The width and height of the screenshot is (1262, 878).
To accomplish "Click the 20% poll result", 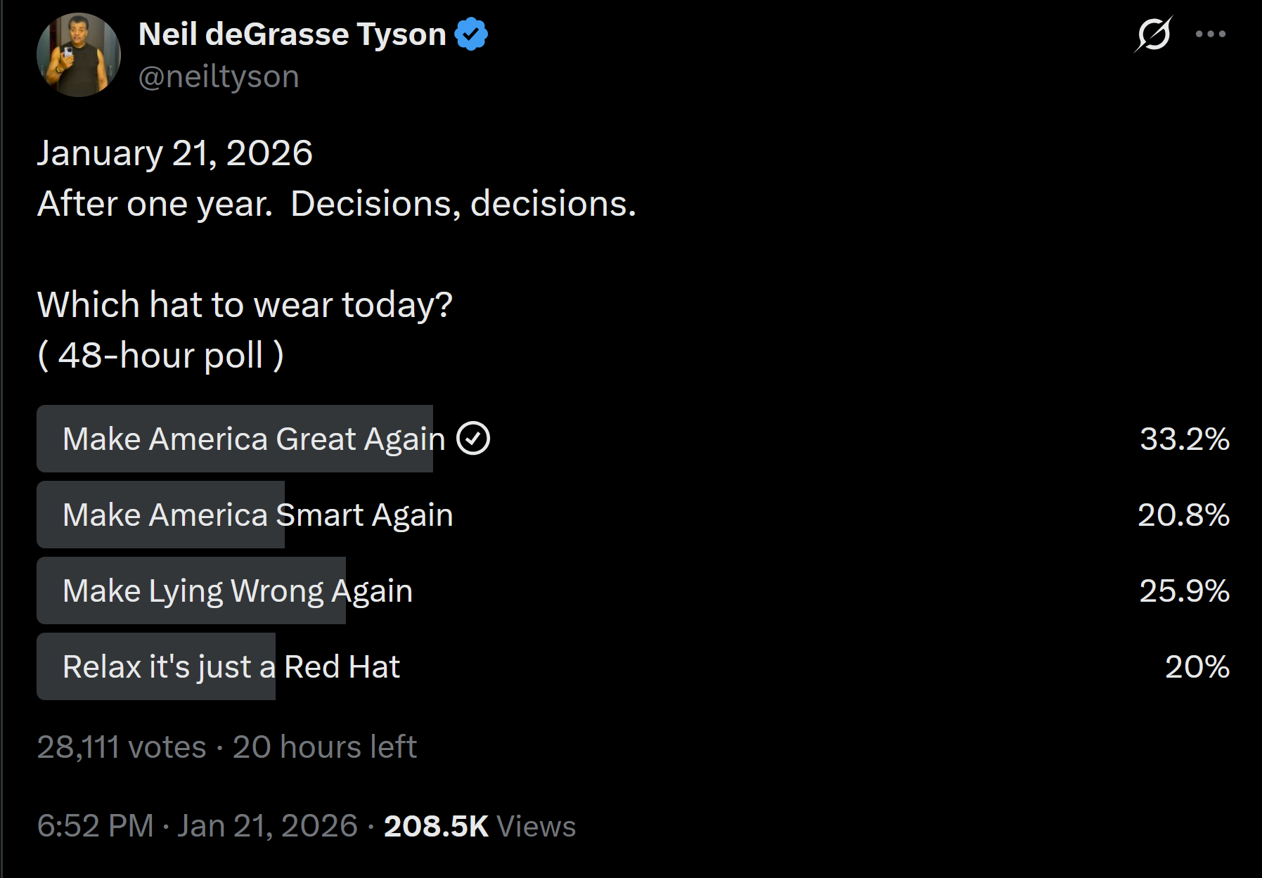I will coord(1197,666).
